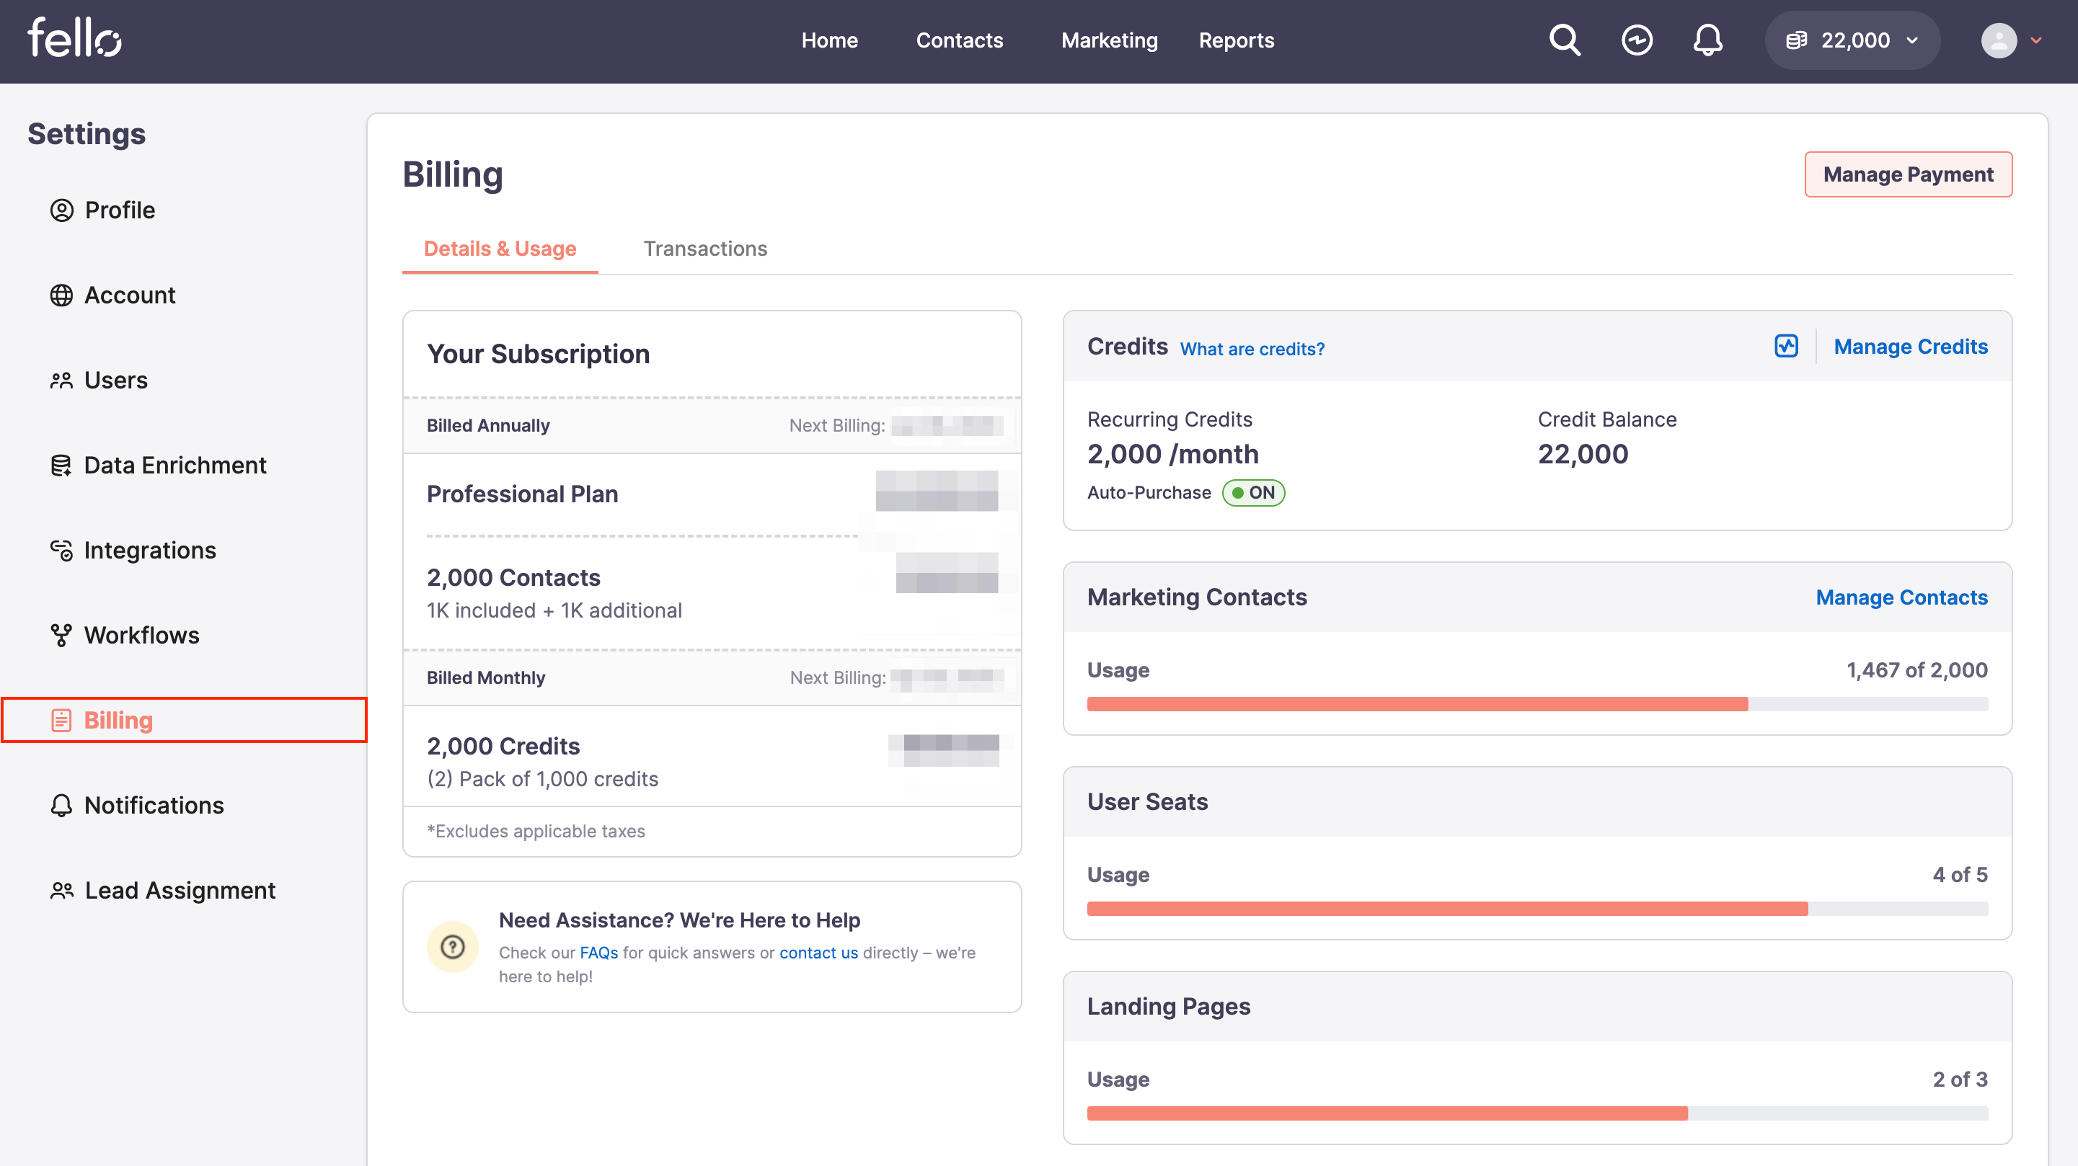
Task: Click the Account globe icon
Action: click(x=61, y=295)
